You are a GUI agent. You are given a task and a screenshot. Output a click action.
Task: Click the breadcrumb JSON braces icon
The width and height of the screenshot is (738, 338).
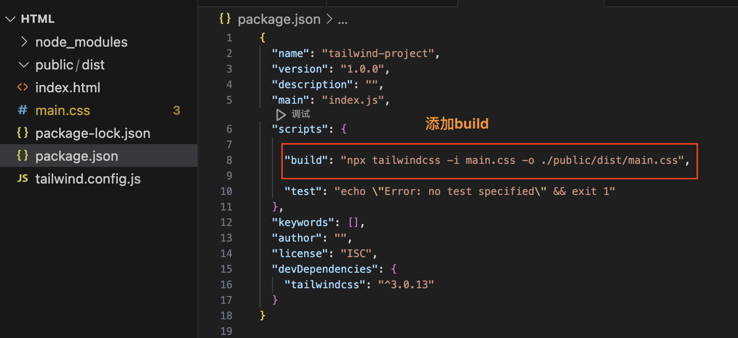coord(225,19)
